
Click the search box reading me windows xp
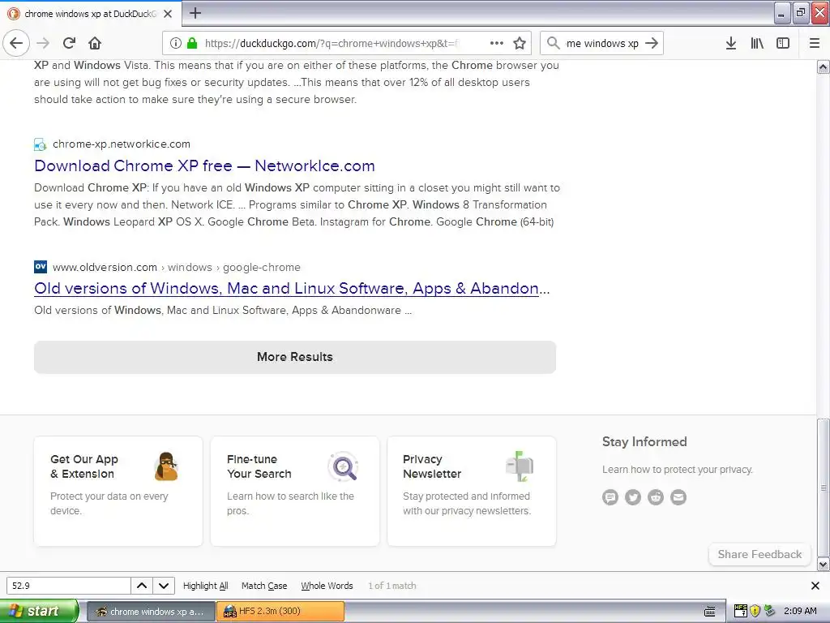pos(602,44)
